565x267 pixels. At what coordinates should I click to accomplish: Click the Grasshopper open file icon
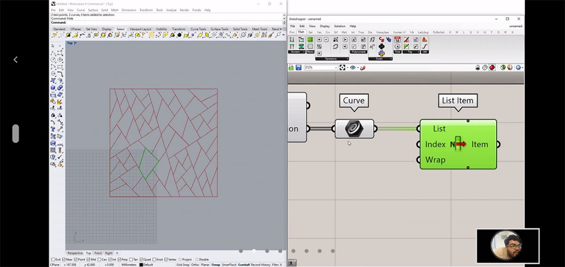click(291, 68)
